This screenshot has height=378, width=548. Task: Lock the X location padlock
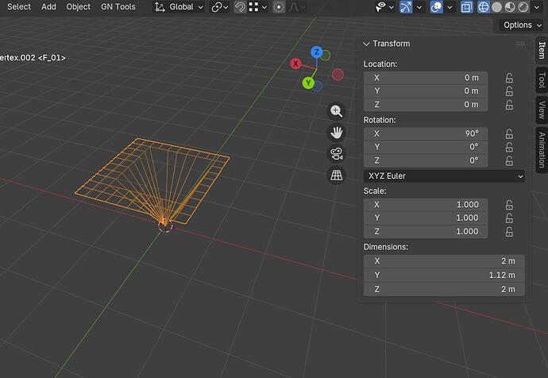(509, 78)
